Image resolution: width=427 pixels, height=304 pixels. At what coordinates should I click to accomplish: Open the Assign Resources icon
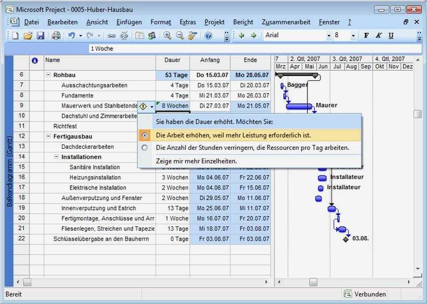(x=152, y=35)
